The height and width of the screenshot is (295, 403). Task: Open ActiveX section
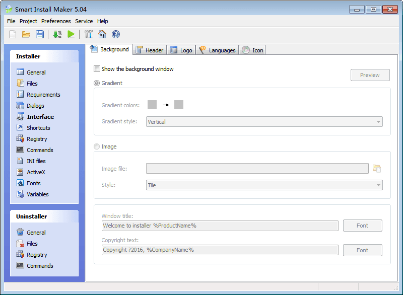(31, 172)
